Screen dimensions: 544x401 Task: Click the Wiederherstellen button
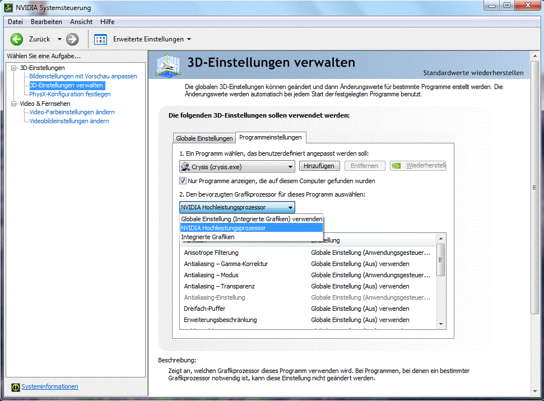point(418,166)
